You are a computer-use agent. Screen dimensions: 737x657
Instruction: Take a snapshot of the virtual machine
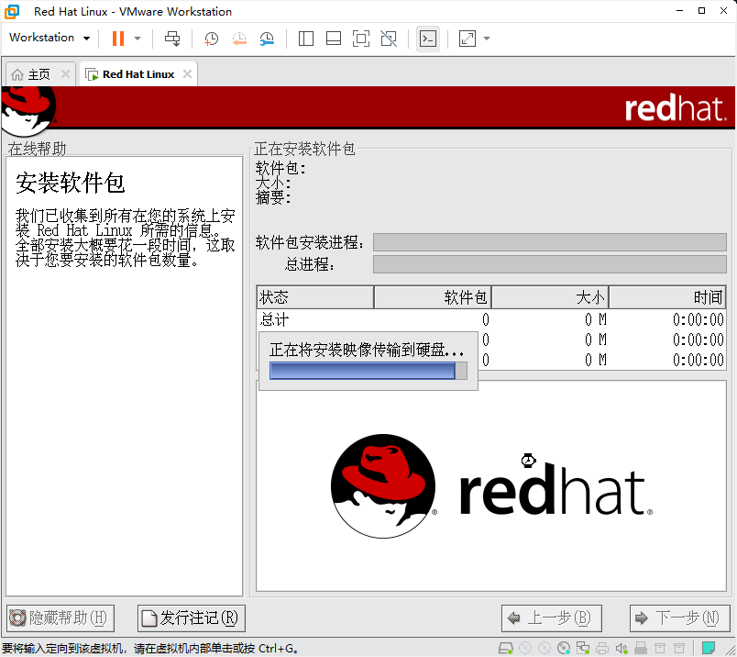(210, 38)
